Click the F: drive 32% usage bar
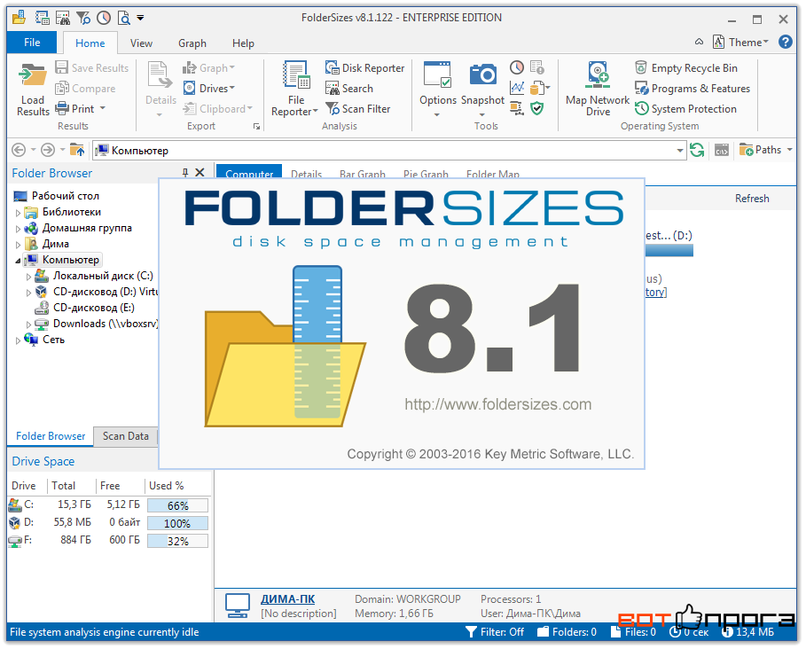This screenshot has width=806, height=649. click(178, 541)
